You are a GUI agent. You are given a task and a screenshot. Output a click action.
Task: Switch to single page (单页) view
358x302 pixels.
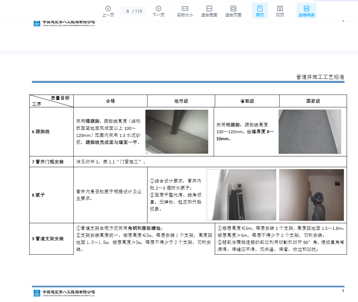260,9
